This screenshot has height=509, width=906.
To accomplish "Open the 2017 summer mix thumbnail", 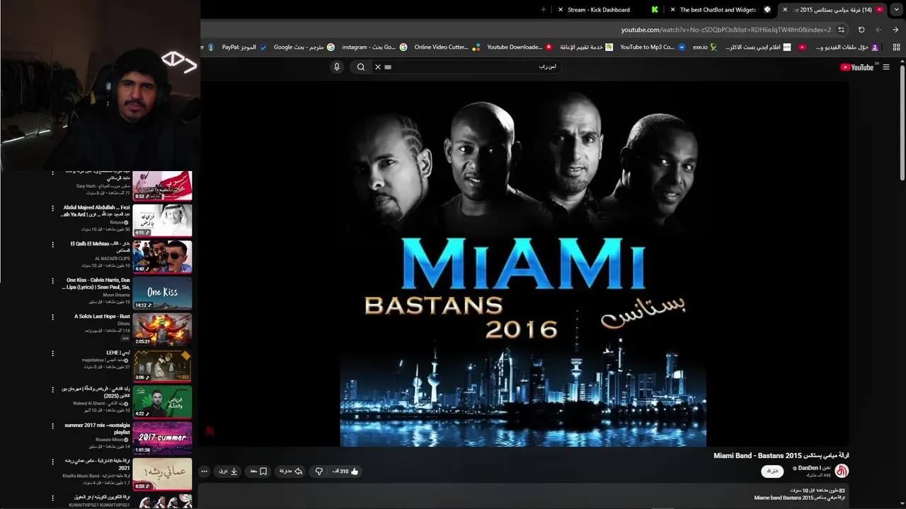I will (162, 438).
